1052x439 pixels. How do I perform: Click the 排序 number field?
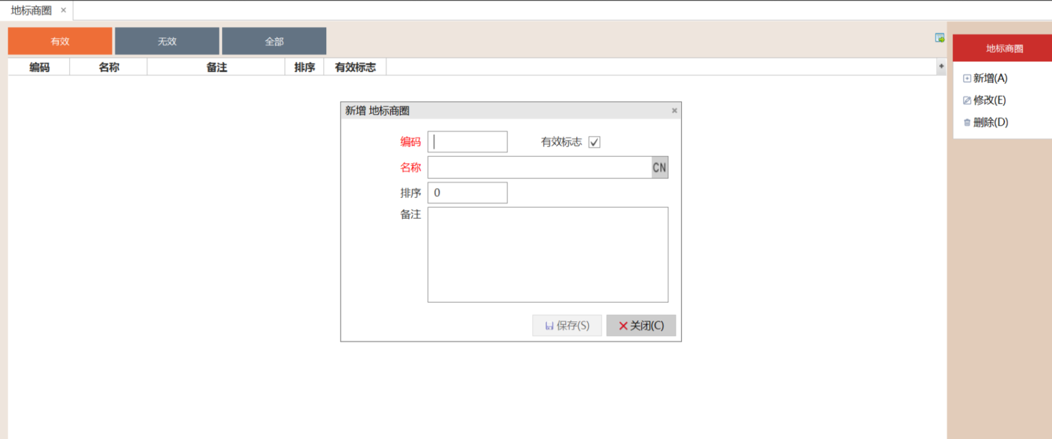pos(467,193)
